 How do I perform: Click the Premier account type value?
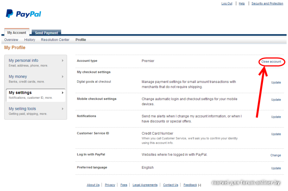(148, 61)
